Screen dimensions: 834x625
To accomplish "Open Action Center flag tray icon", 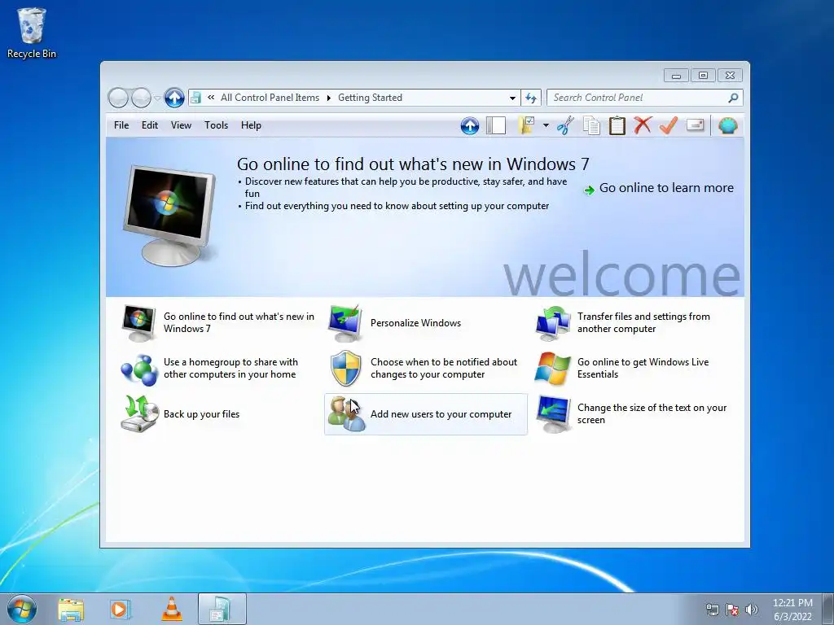I will click(732, 610).
